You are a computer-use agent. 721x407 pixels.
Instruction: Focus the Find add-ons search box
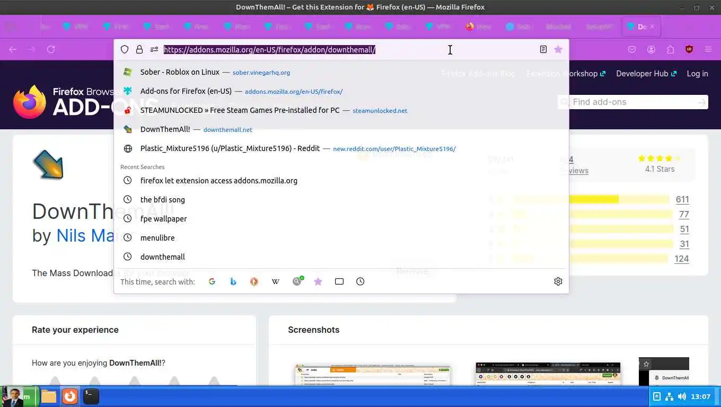(x=634, y=102)
